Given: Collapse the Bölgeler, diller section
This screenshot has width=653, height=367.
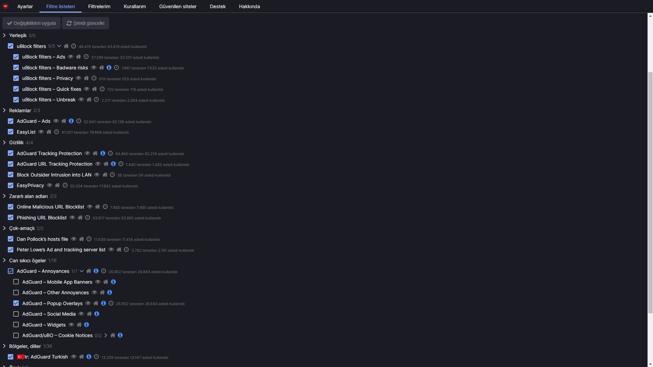Looking at the screenshot, I should pyautogui.click(x=4, y=346).
